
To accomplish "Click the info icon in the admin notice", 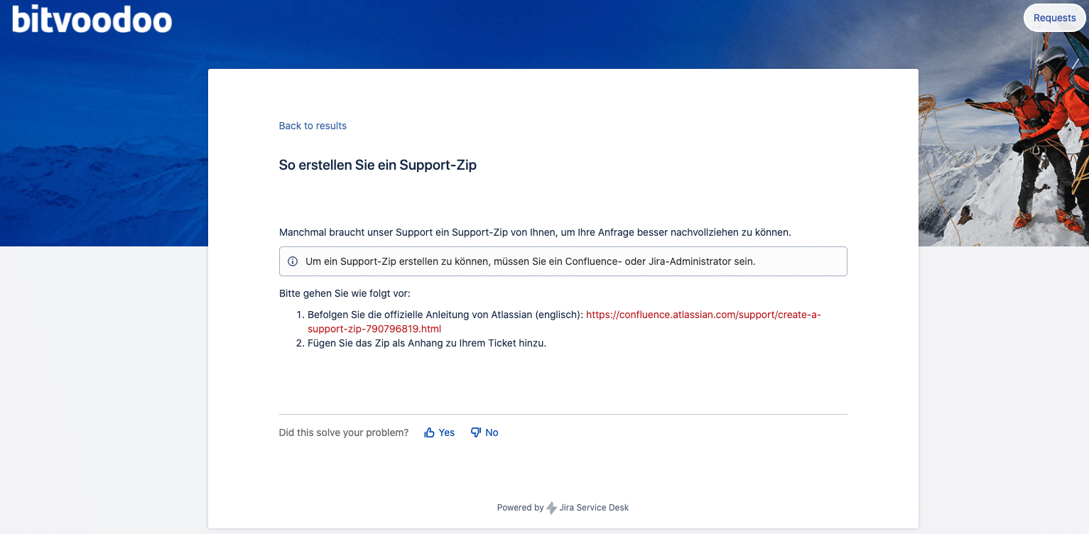I will point(293,261).
